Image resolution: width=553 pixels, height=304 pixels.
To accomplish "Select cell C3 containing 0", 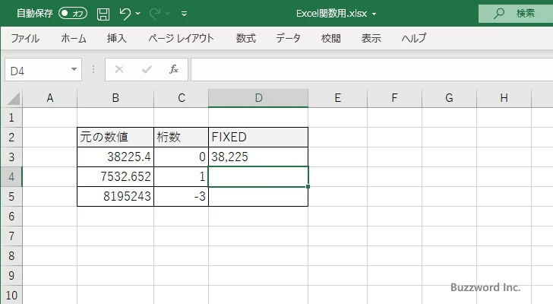I will tap(182, 157).
